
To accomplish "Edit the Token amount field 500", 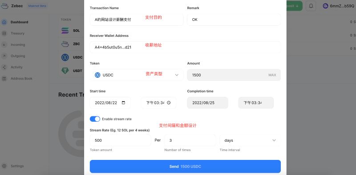I will (120, 140).
